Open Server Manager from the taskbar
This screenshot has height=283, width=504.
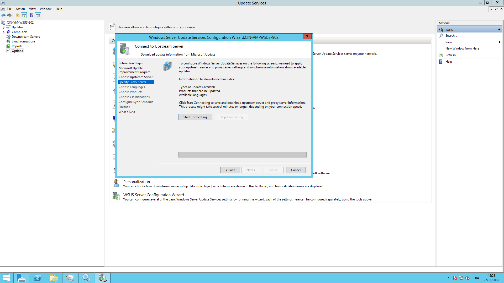21,278
